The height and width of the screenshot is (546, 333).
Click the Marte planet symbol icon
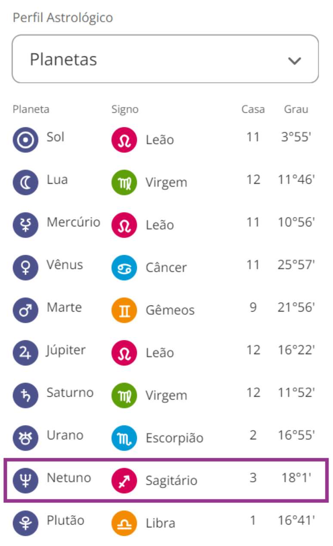click(x=25, y=311)
